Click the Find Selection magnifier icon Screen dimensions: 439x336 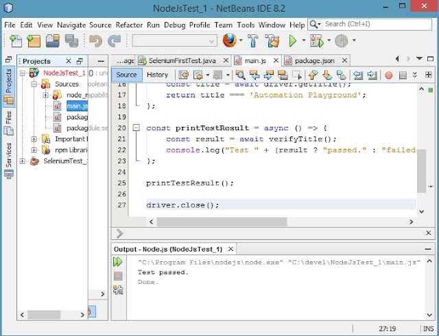point(240,75)
